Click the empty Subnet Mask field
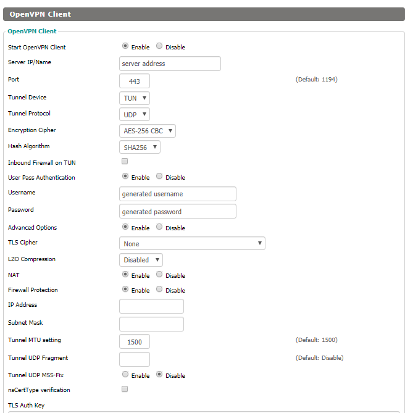 pyautogui.click(x=151, y=324)
